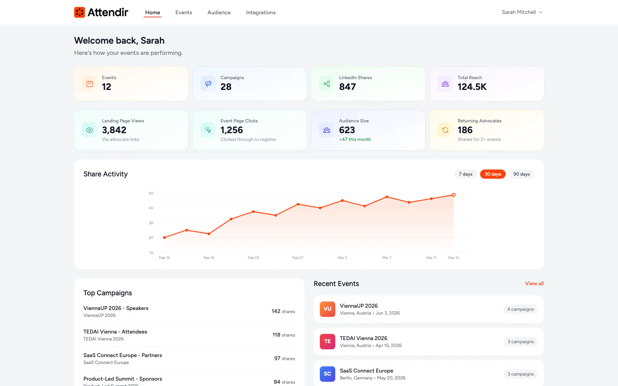Click the 3,842 Landing Page Views value
Viewport: 618px width, 386px height.
click(114, 130)
